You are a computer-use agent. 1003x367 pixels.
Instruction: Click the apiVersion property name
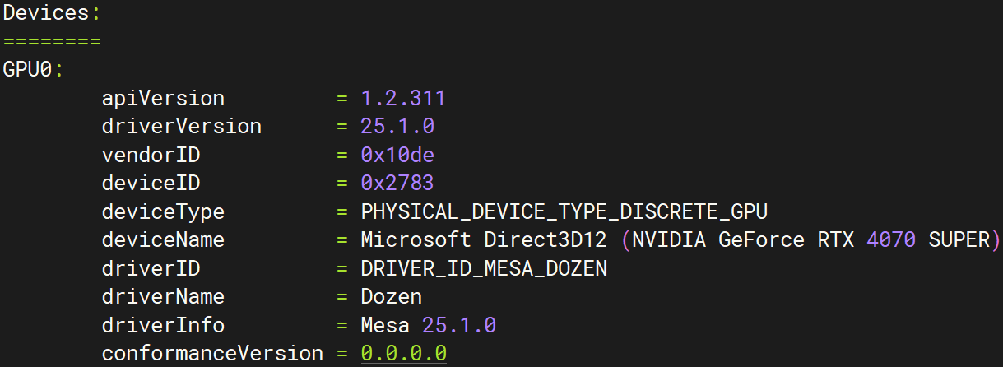(x=163, y=99)
